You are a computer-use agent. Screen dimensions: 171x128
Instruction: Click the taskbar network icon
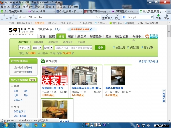(143, 126)
